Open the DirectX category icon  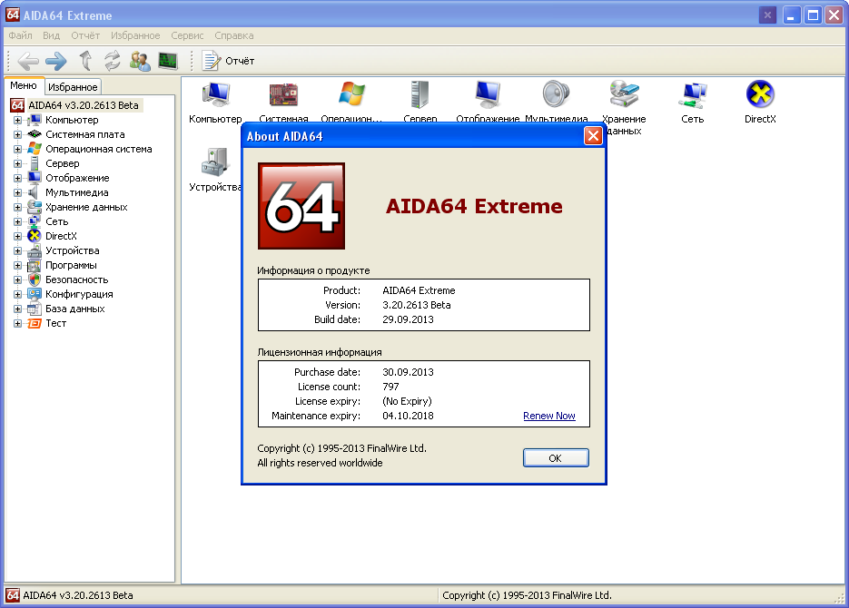coord(760,95)
